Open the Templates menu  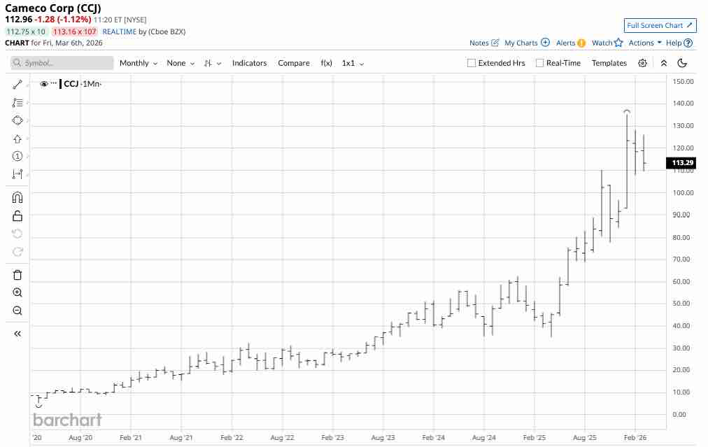click(609, 63)
